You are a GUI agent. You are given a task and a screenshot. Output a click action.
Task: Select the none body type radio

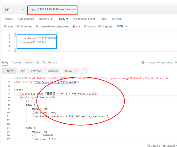pos(5,26)
